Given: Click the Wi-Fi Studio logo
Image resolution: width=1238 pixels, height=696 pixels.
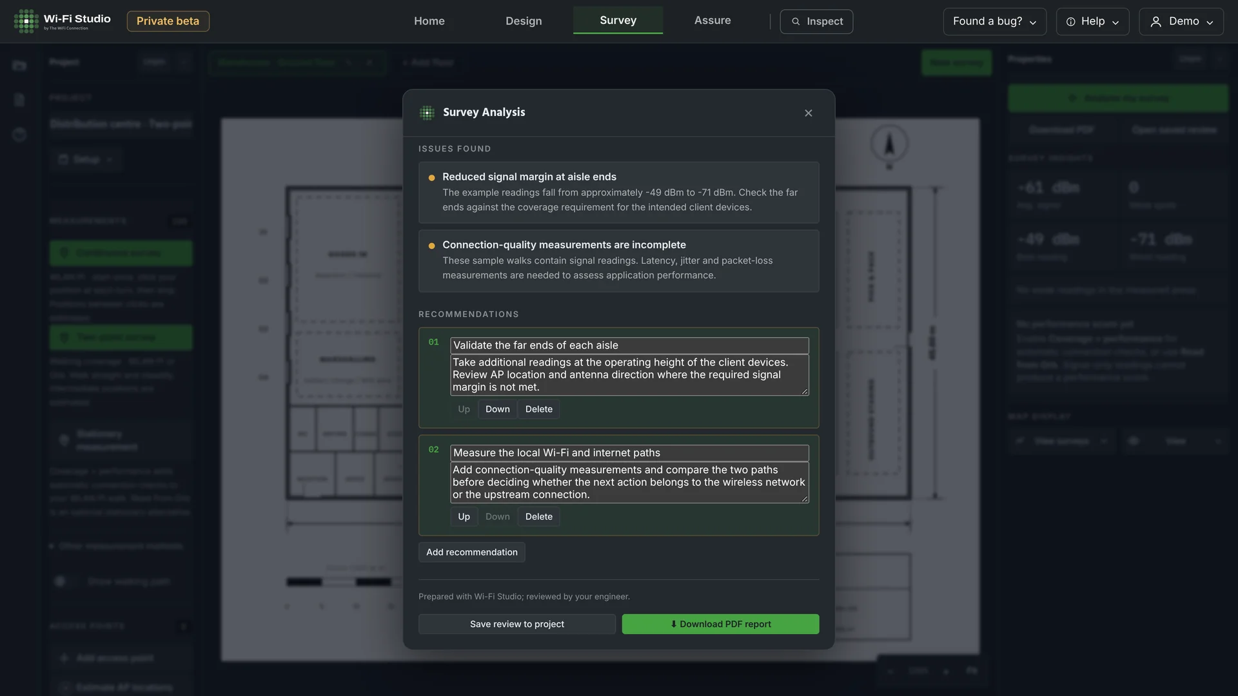Looking at the screenshot, I should click(x=62, y=21).
